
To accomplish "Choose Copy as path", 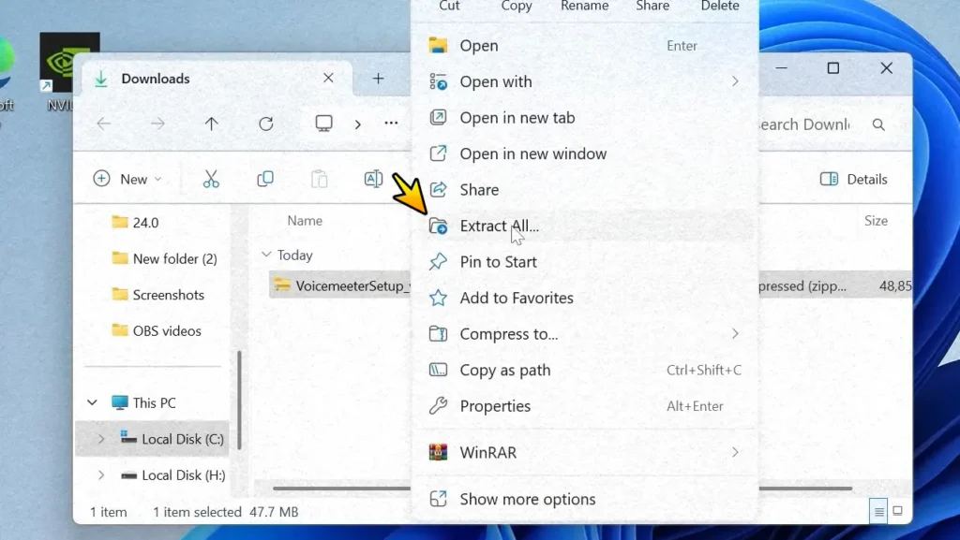I will [585, 371].
